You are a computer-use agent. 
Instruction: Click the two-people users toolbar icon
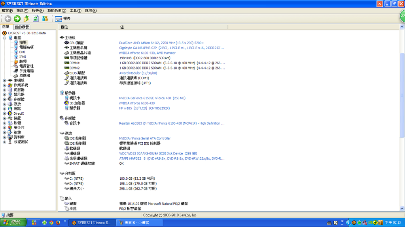45,19
